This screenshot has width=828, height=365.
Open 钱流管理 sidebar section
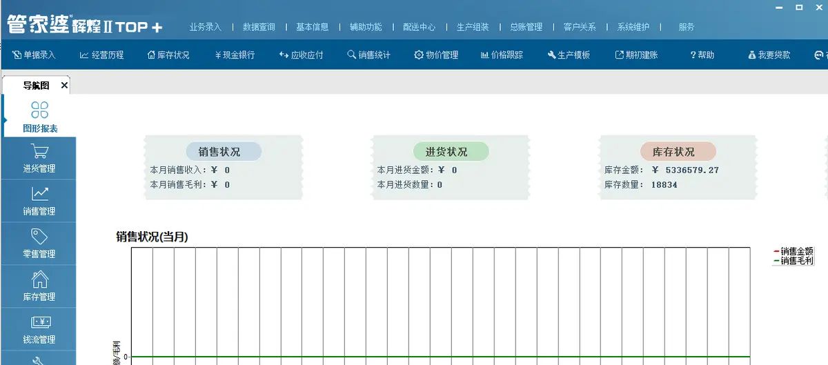(x=39, y=330)
